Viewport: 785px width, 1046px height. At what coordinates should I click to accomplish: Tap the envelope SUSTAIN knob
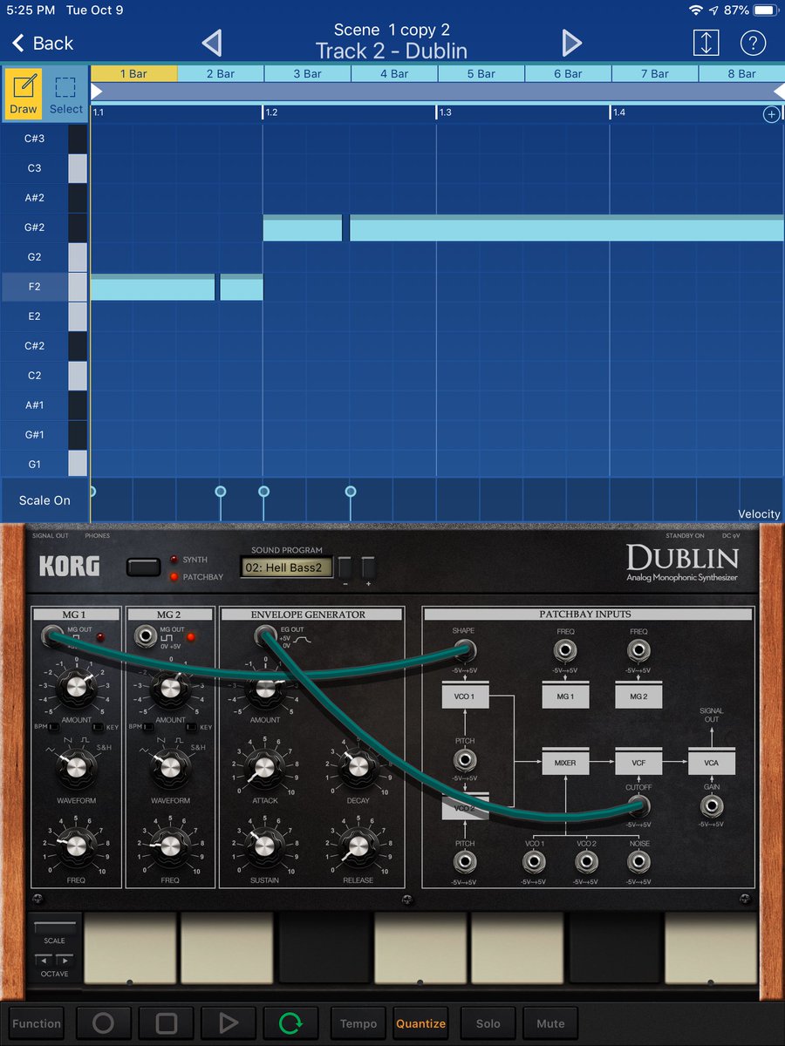(264, 846)
